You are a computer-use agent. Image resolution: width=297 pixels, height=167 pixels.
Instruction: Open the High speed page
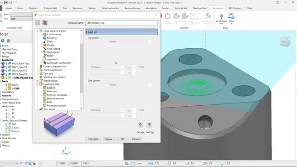click(x=53, y=52)
